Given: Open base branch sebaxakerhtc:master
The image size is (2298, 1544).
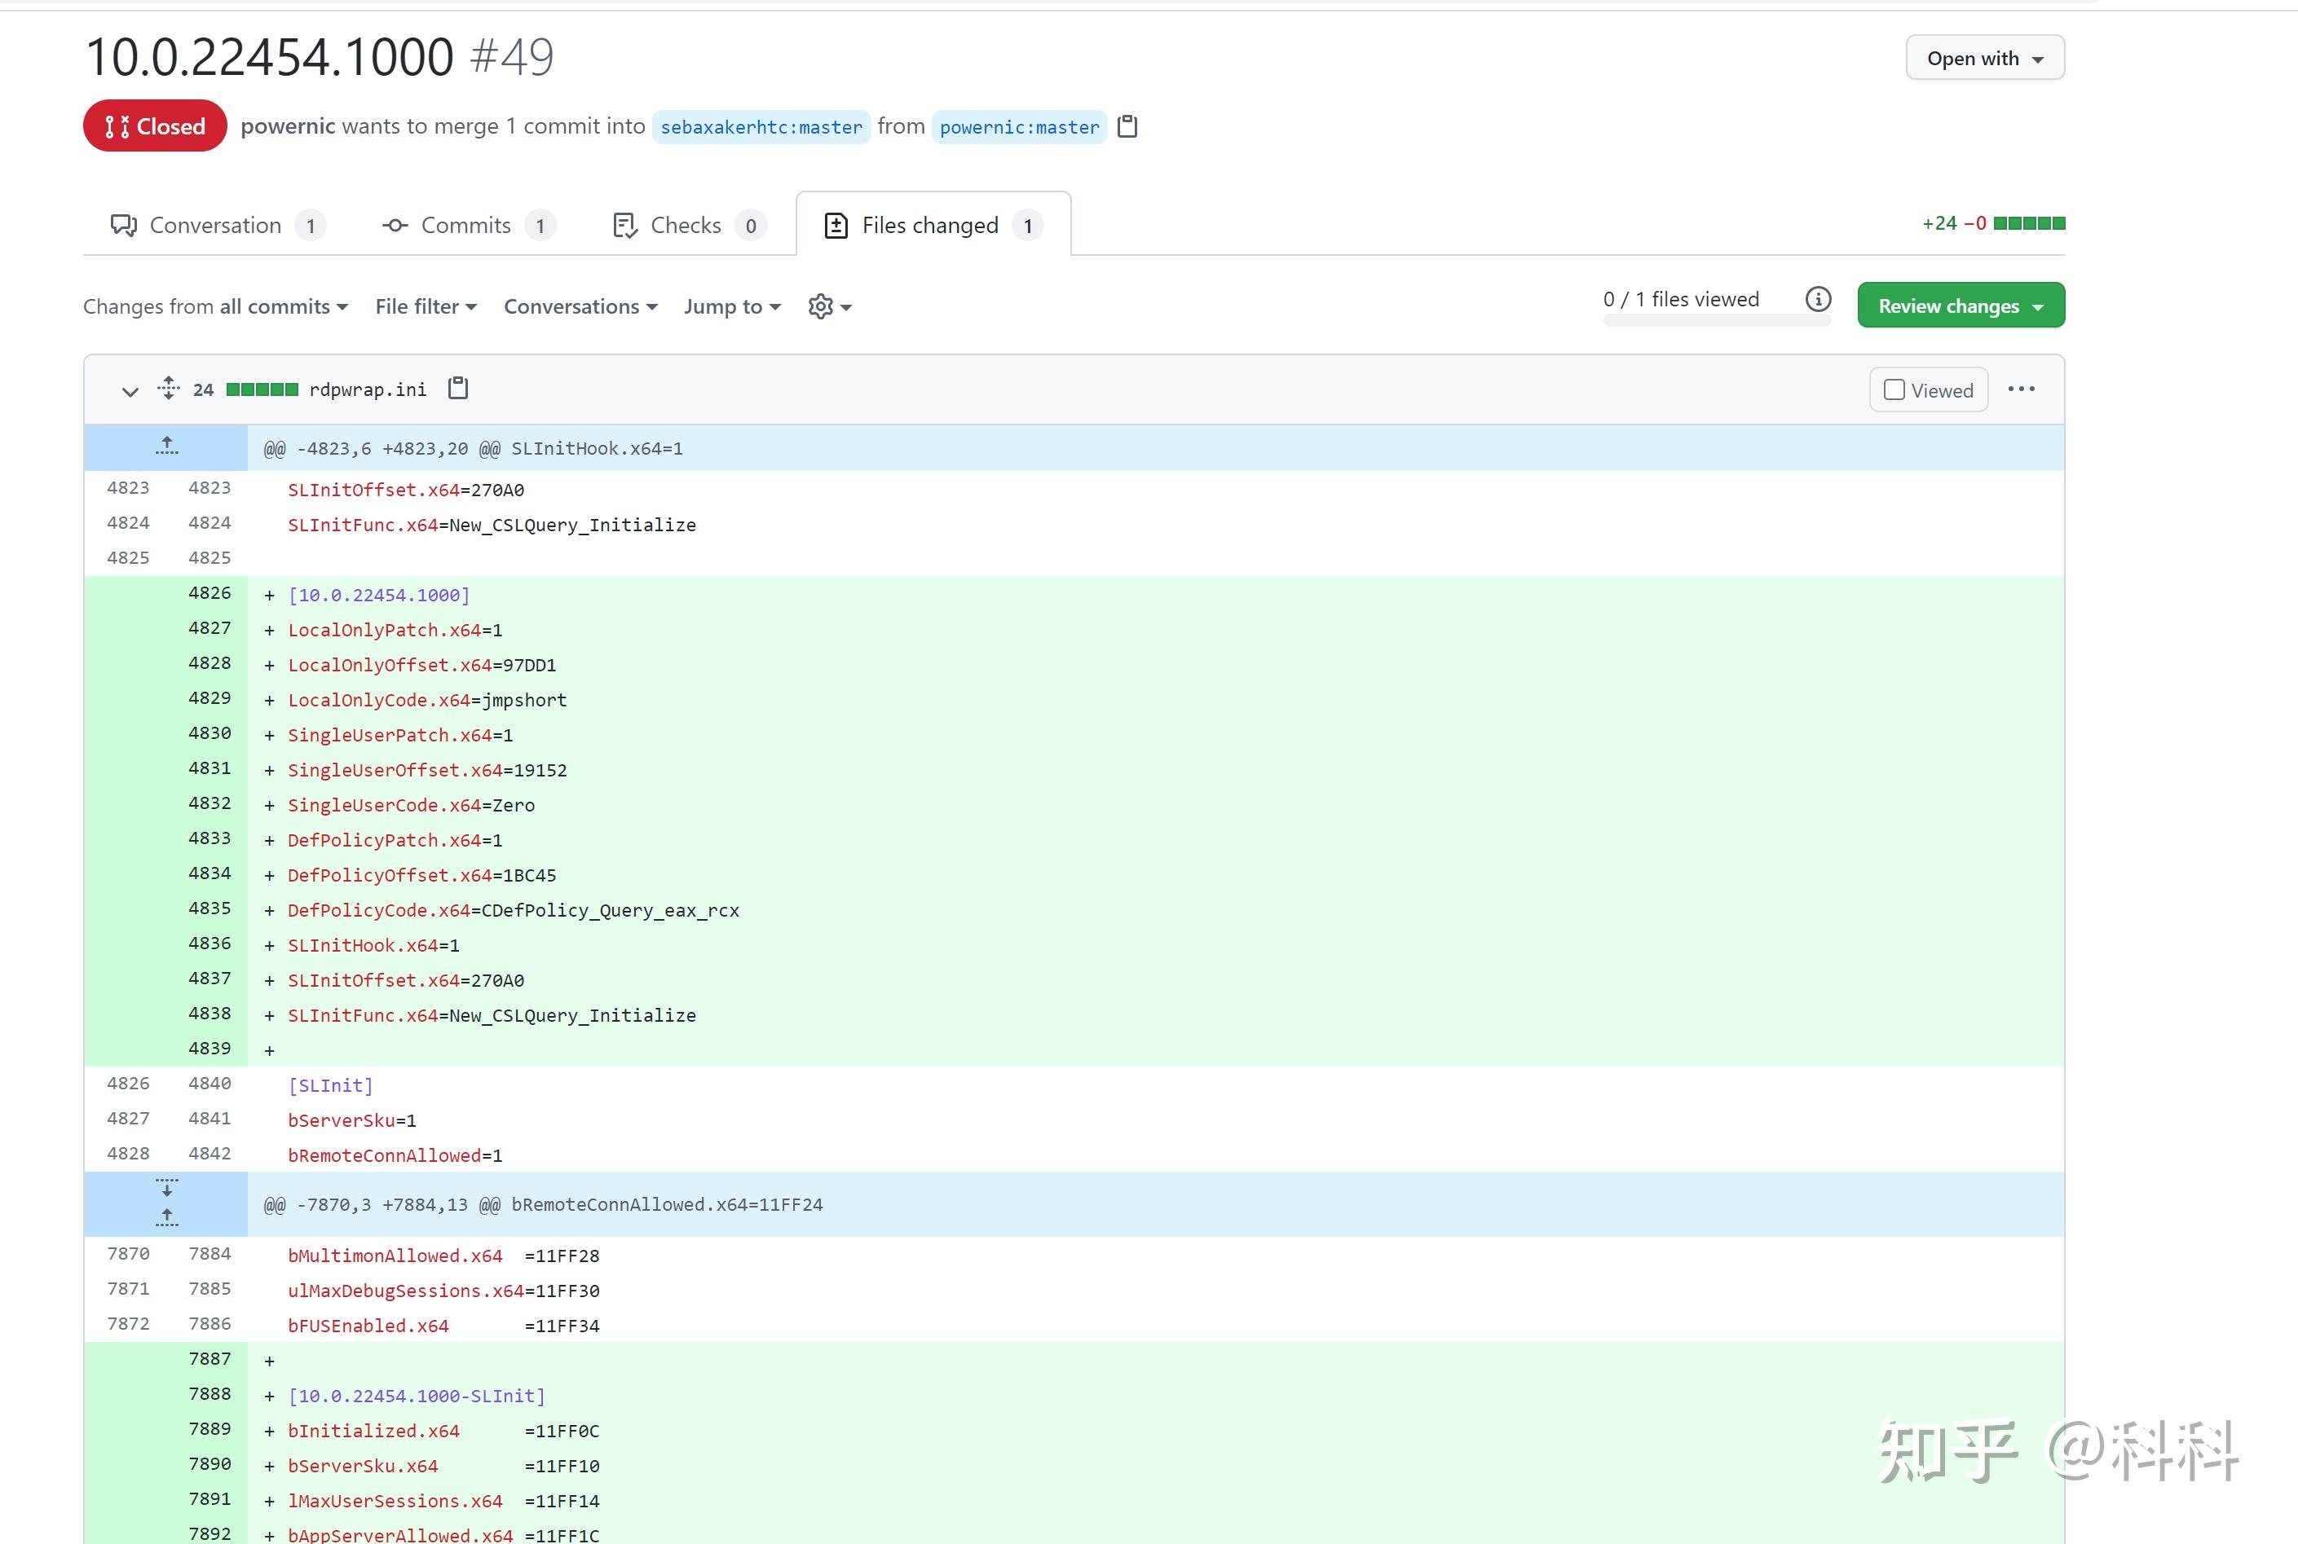Looking at the screenshot, I should pyautogui.click(x=761, y=127).
